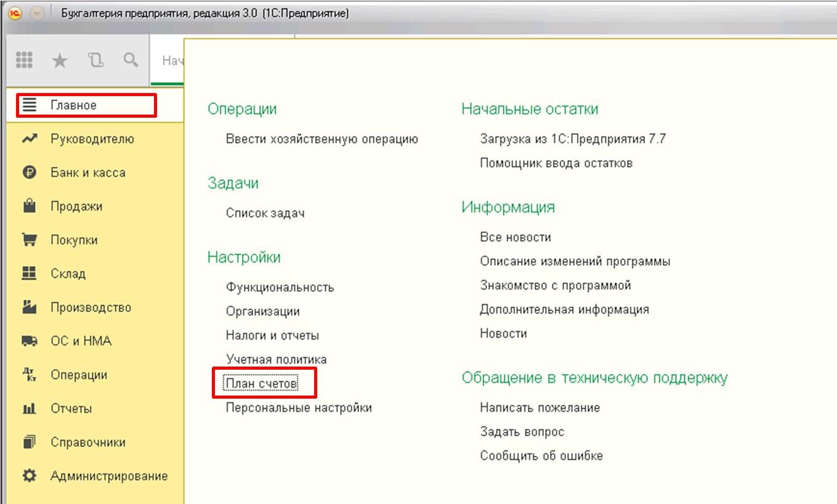Viewport: 837px width, 504px height.
Task: Open the Банк и касса section
Action: click(x=87, y=173)
